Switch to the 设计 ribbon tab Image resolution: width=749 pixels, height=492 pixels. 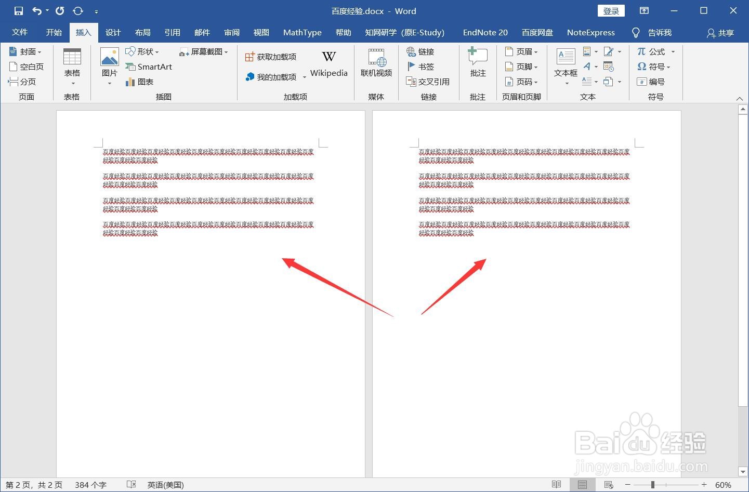[113, 32]
